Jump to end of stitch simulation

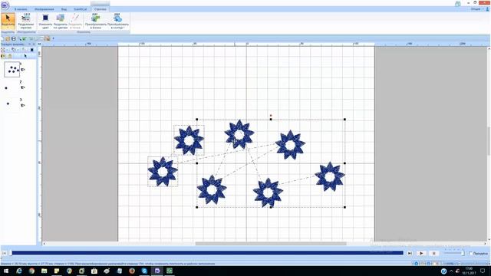click(x=410, y=253)
